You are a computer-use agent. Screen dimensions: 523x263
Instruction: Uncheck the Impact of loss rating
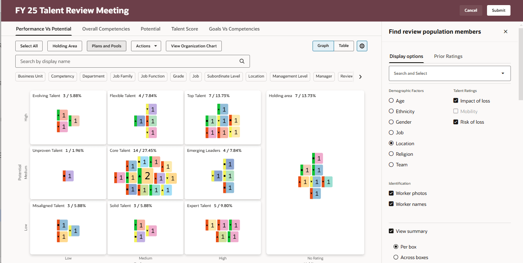(455, 101)
